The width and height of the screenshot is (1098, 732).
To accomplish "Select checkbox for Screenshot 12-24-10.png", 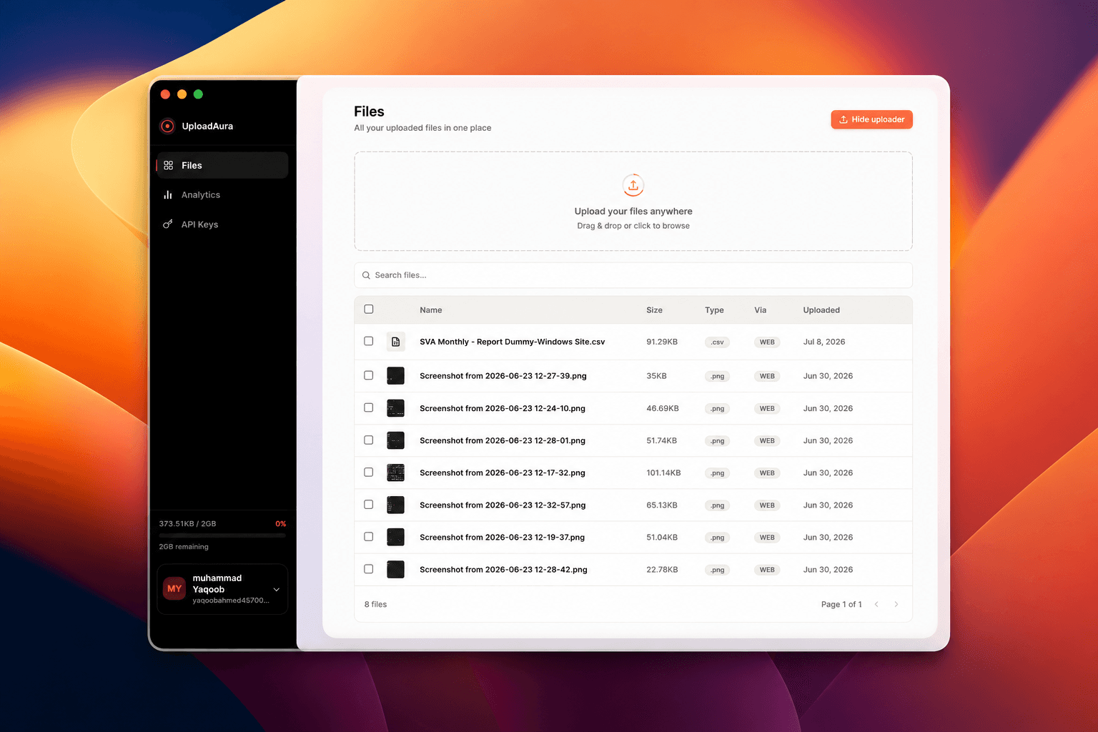I will point(369,407).
